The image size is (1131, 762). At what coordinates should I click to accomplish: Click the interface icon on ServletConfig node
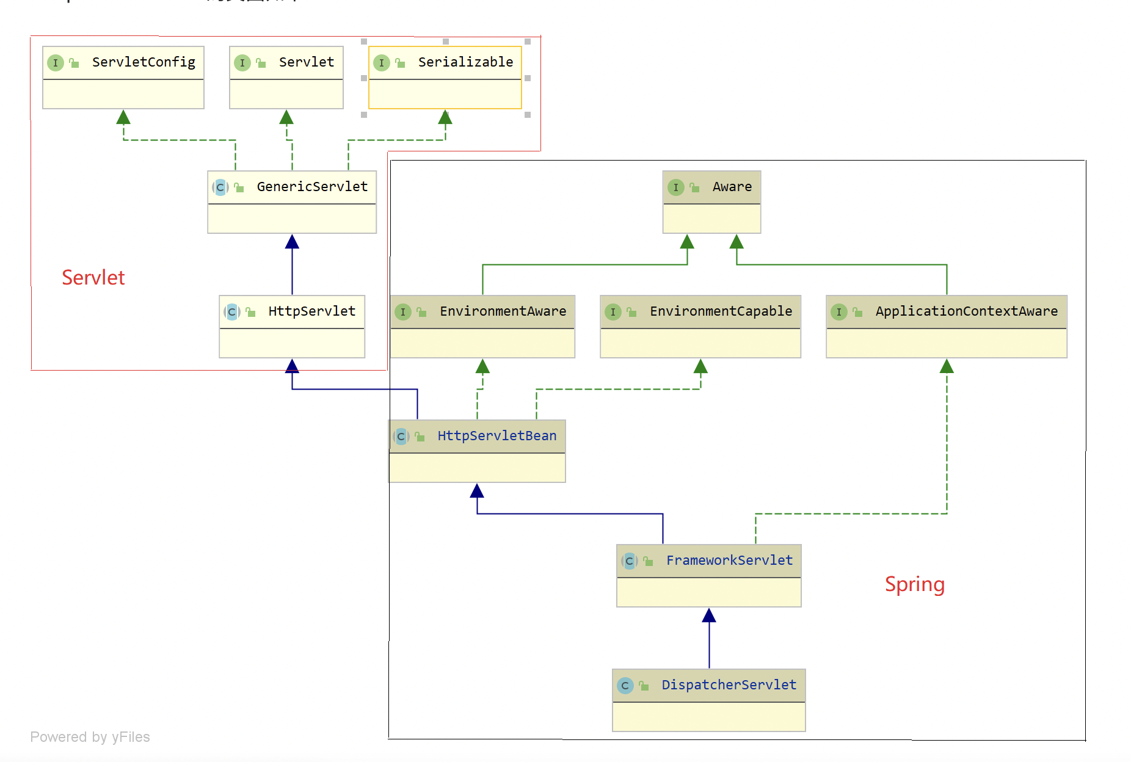click(56, 63)
